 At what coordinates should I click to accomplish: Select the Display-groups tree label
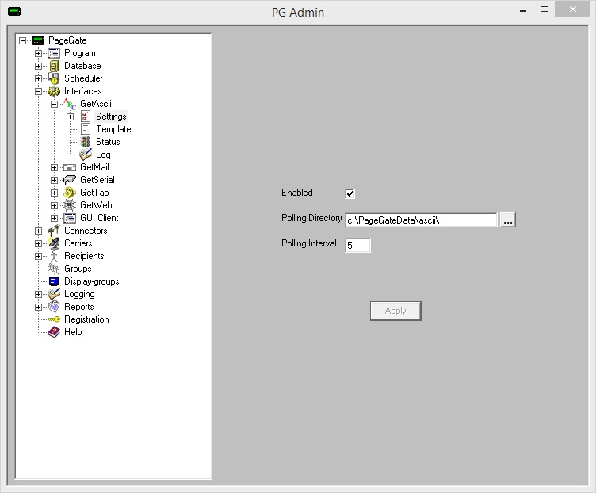[x=92, y=281]
